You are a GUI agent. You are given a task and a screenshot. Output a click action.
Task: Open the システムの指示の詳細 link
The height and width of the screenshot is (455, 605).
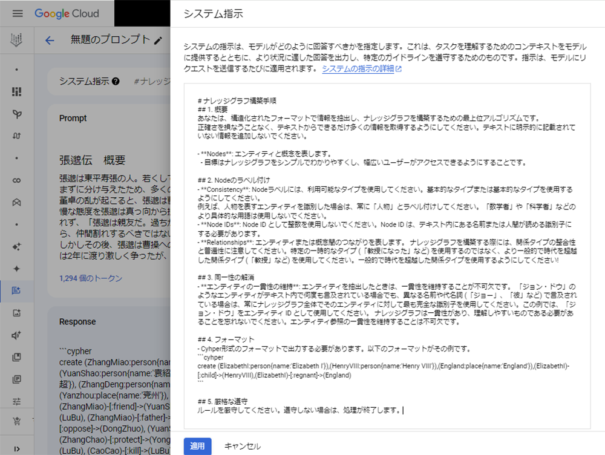click(362, 69)
